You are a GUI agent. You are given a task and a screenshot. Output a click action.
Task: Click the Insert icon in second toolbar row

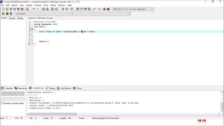pos(3,14)
